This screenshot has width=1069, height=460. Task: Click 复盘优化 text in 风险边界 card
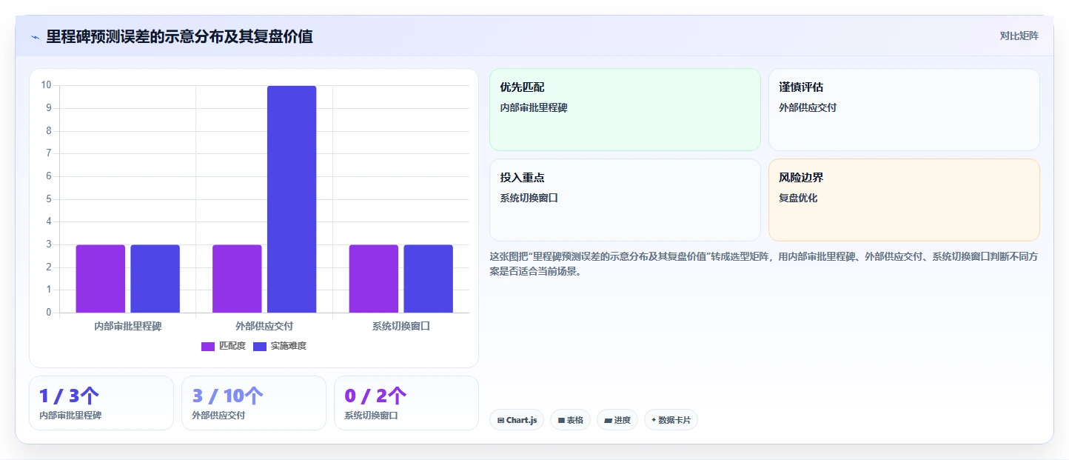pos(798,198)
